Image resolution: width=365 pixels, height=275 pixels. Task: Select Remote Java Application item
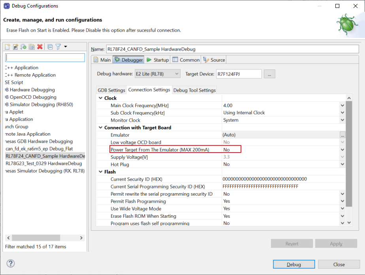click(x=28, y=134)
